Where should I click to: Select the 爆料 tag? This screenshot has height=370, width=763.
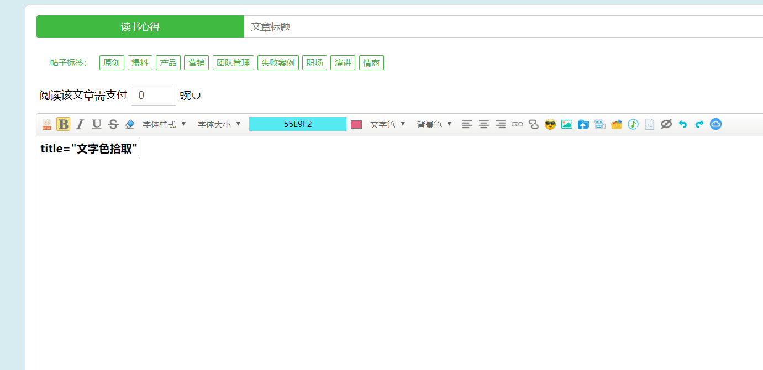tap(140, 63)
